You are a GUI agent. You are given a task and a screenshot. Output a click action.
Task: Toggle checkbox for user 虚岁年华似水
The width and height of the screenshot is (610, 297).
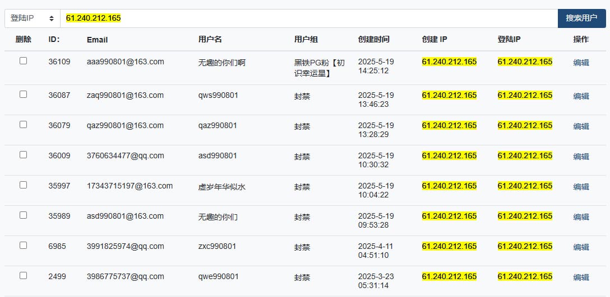coord(24,185)
